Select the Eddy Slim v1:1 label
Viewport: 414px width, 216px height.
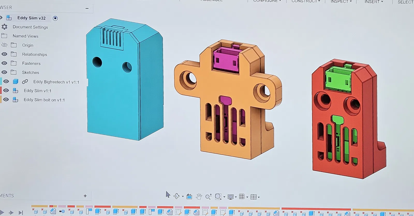(38, 91)
